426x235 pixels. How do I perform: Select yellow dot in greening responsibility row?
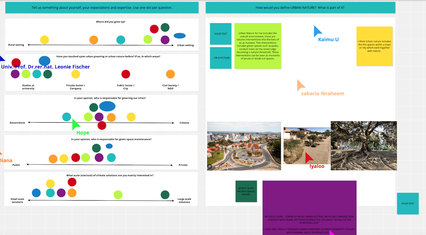click(131, 117)
